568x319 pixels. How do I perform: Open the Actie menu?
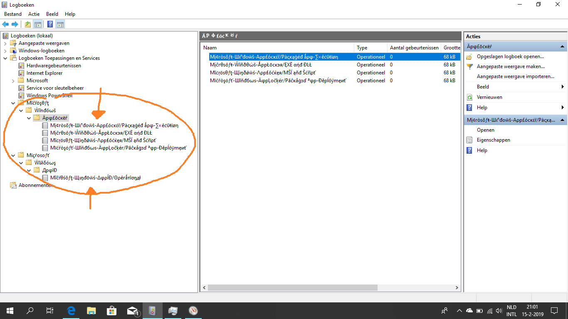point(34,14)
